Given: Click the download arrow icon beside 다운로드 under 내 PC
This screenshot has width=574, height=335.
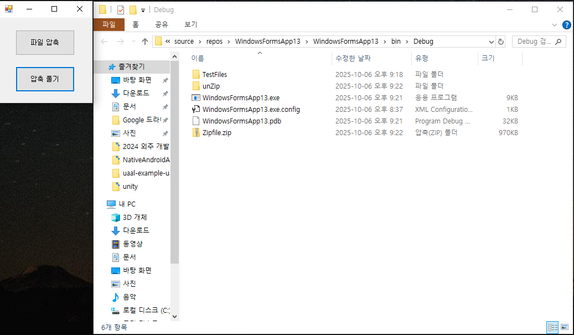Looking at the screenshot, I should (x=115, y=231).
